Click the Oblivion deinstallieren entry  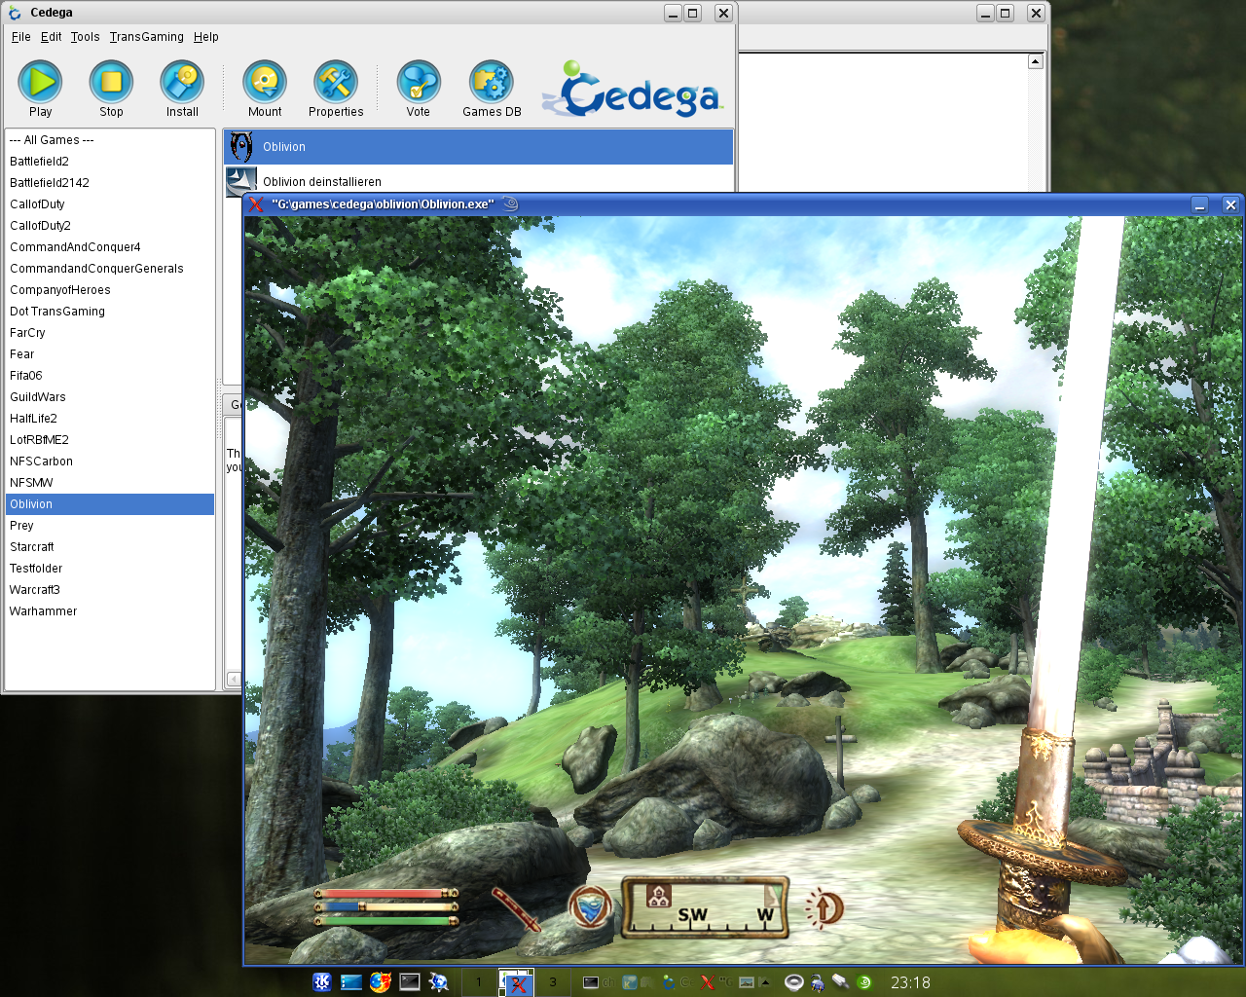tap(321, 181)
